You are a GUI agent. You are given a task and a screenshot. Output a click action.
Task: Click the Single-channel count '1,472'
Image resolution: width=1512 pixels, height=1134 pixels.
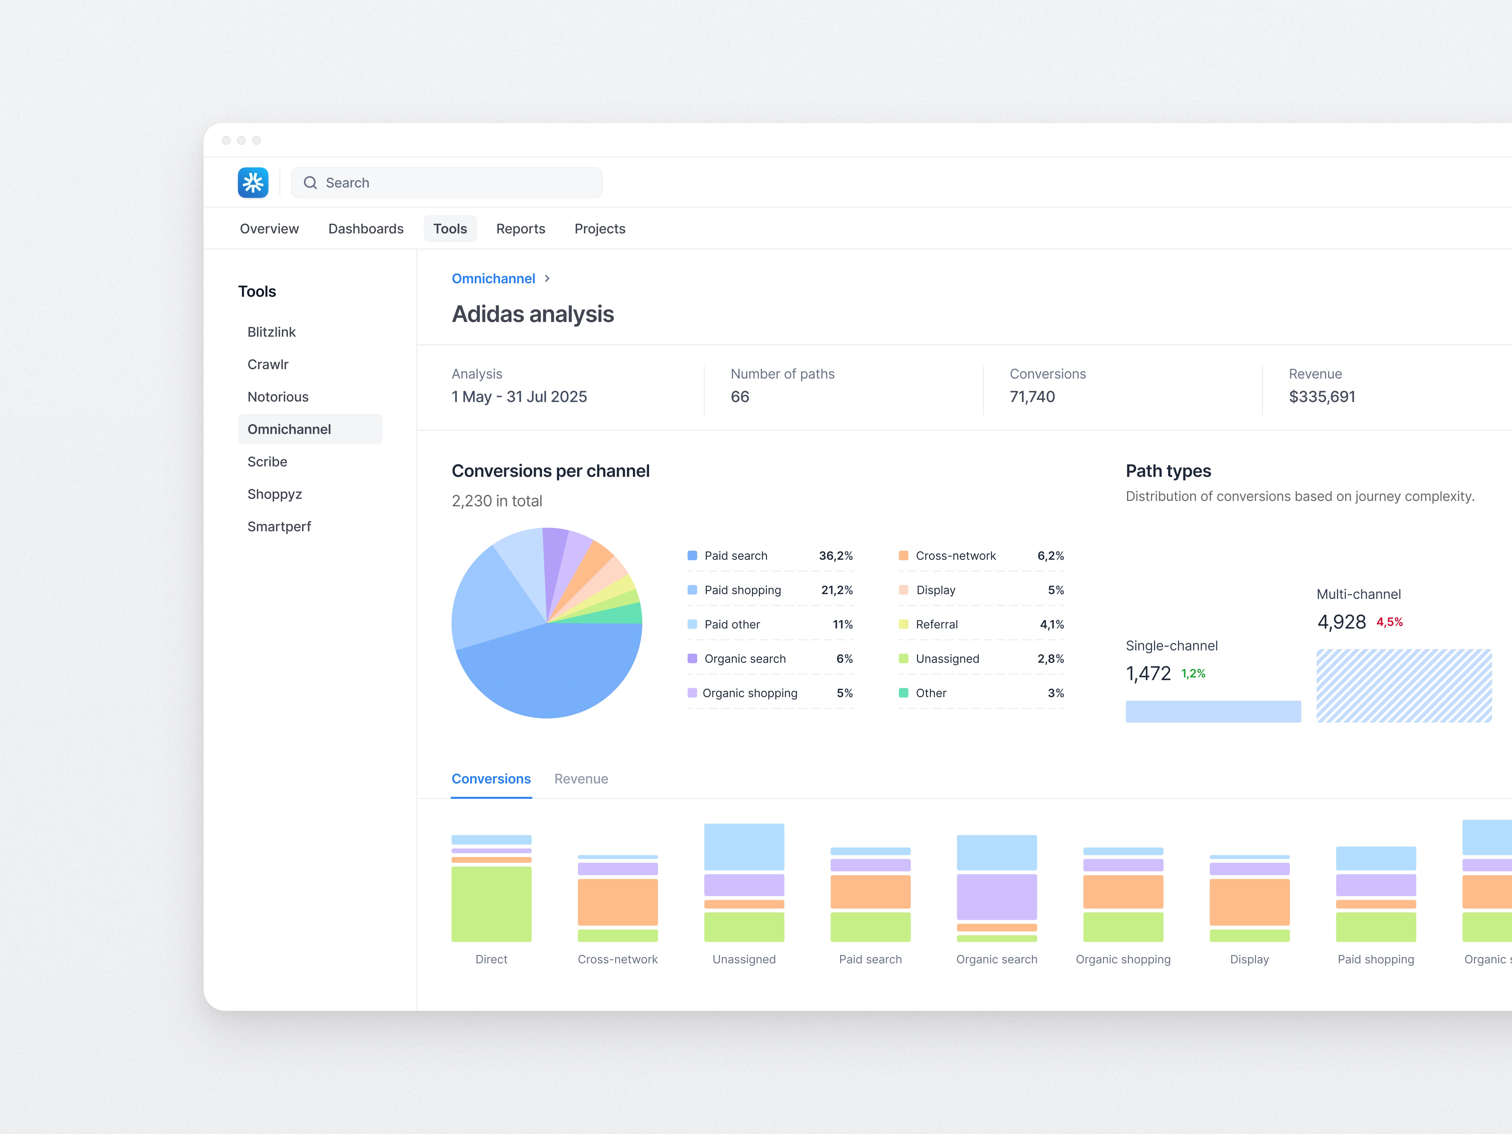(x=1148, y=674)
